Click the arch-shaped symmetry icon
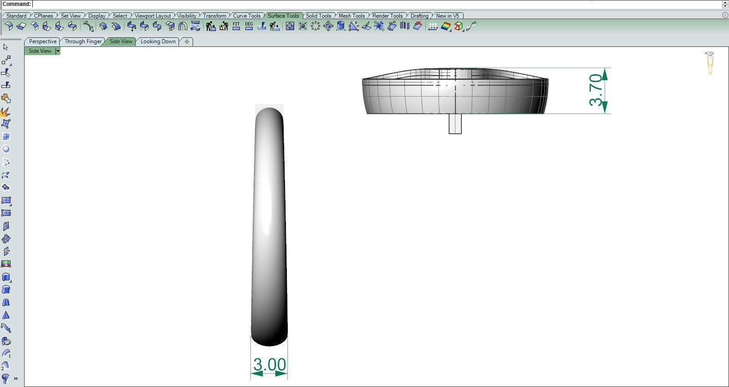Viewport: 729px width, 387px height. pyautogui.click(x=183, y=26)
